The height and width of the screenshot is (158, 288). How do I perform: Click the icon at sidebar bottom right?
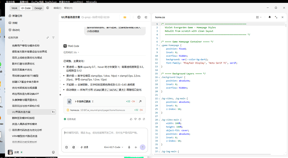53,152
